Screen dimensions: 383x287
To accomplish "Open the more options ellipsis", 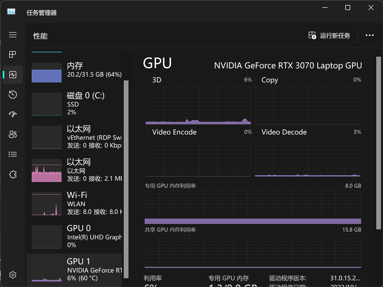I will (x=369, y=35).
